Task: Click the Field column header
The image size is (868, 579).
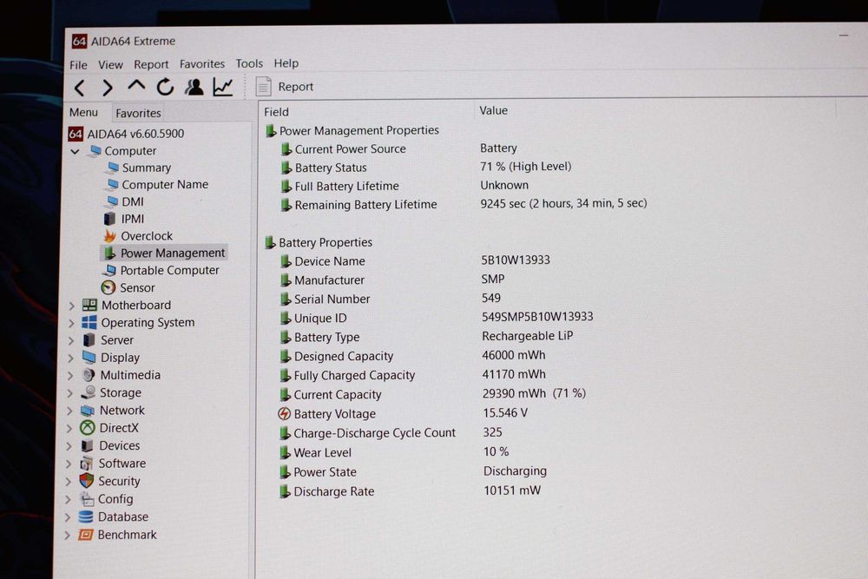Action: coord(276,112)
